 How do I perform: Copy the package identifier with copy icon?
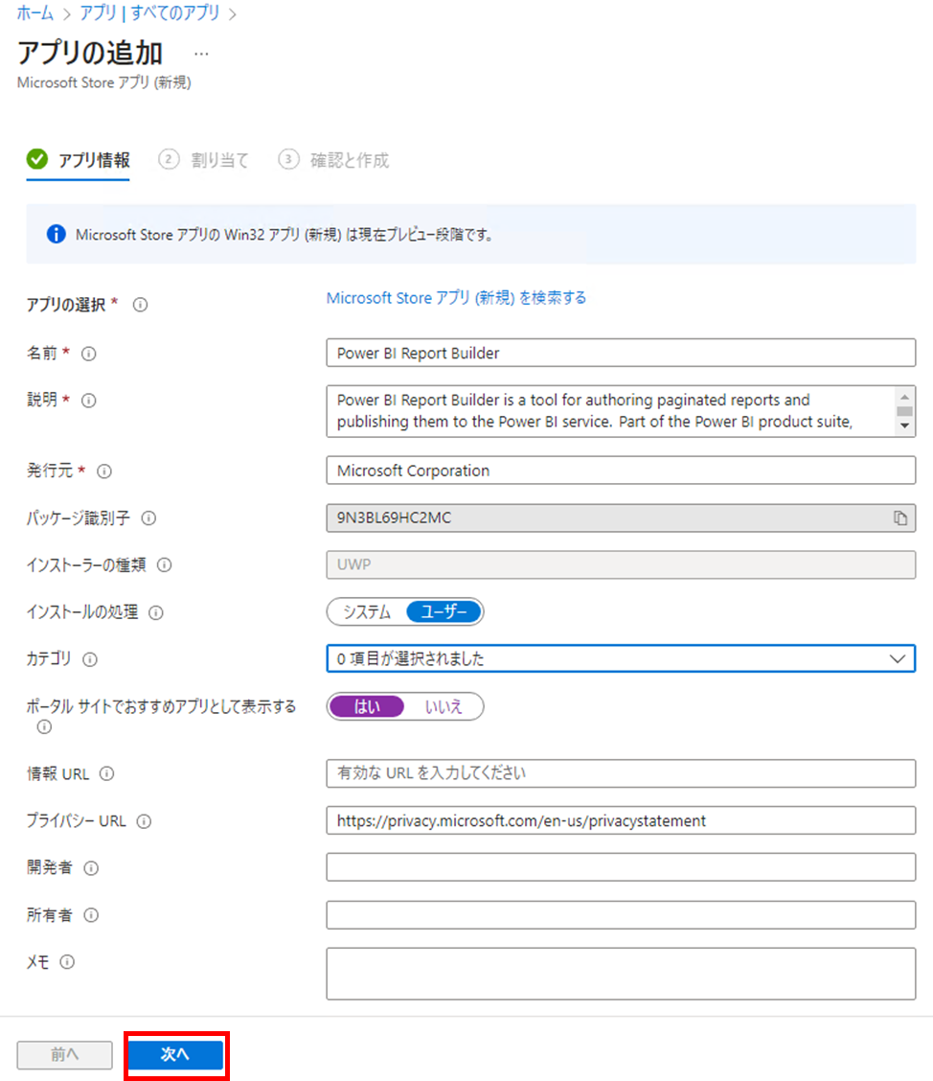(899, 517)
